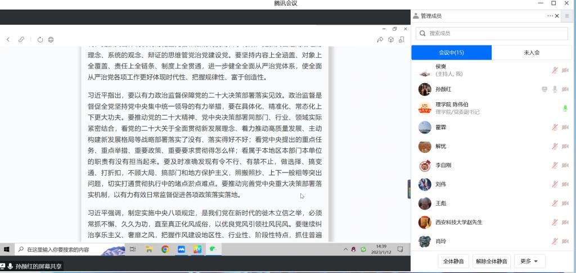Select the 会议中(15) tab

451,52
